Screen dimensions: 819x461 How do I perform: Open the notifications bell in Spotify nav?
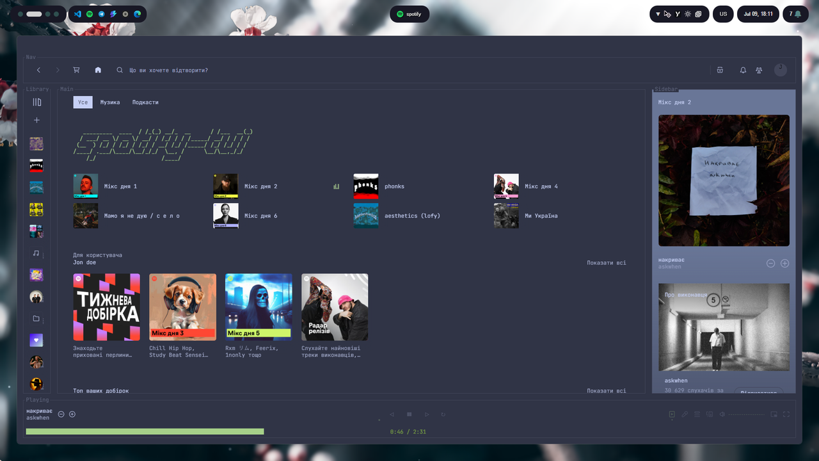743,70
